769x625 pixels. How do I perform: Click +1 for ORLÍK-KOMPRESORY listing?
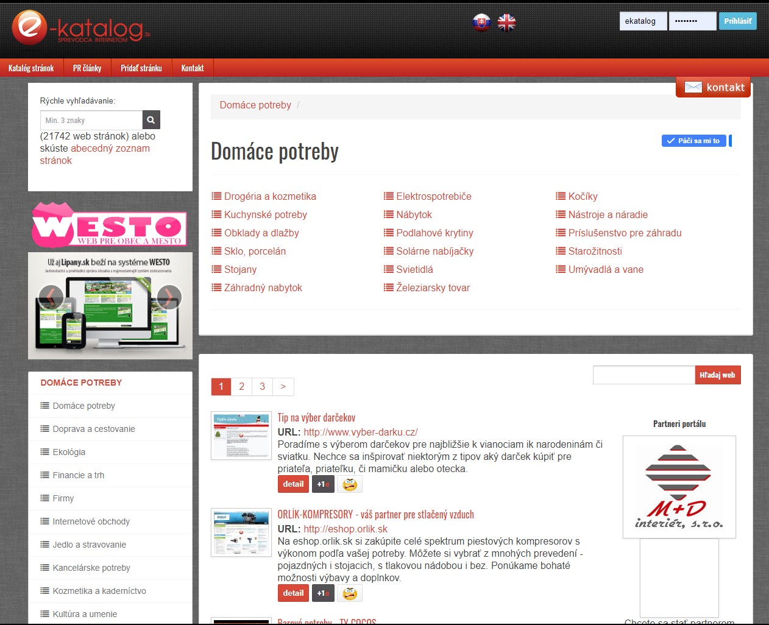click(x=323, y=593)
